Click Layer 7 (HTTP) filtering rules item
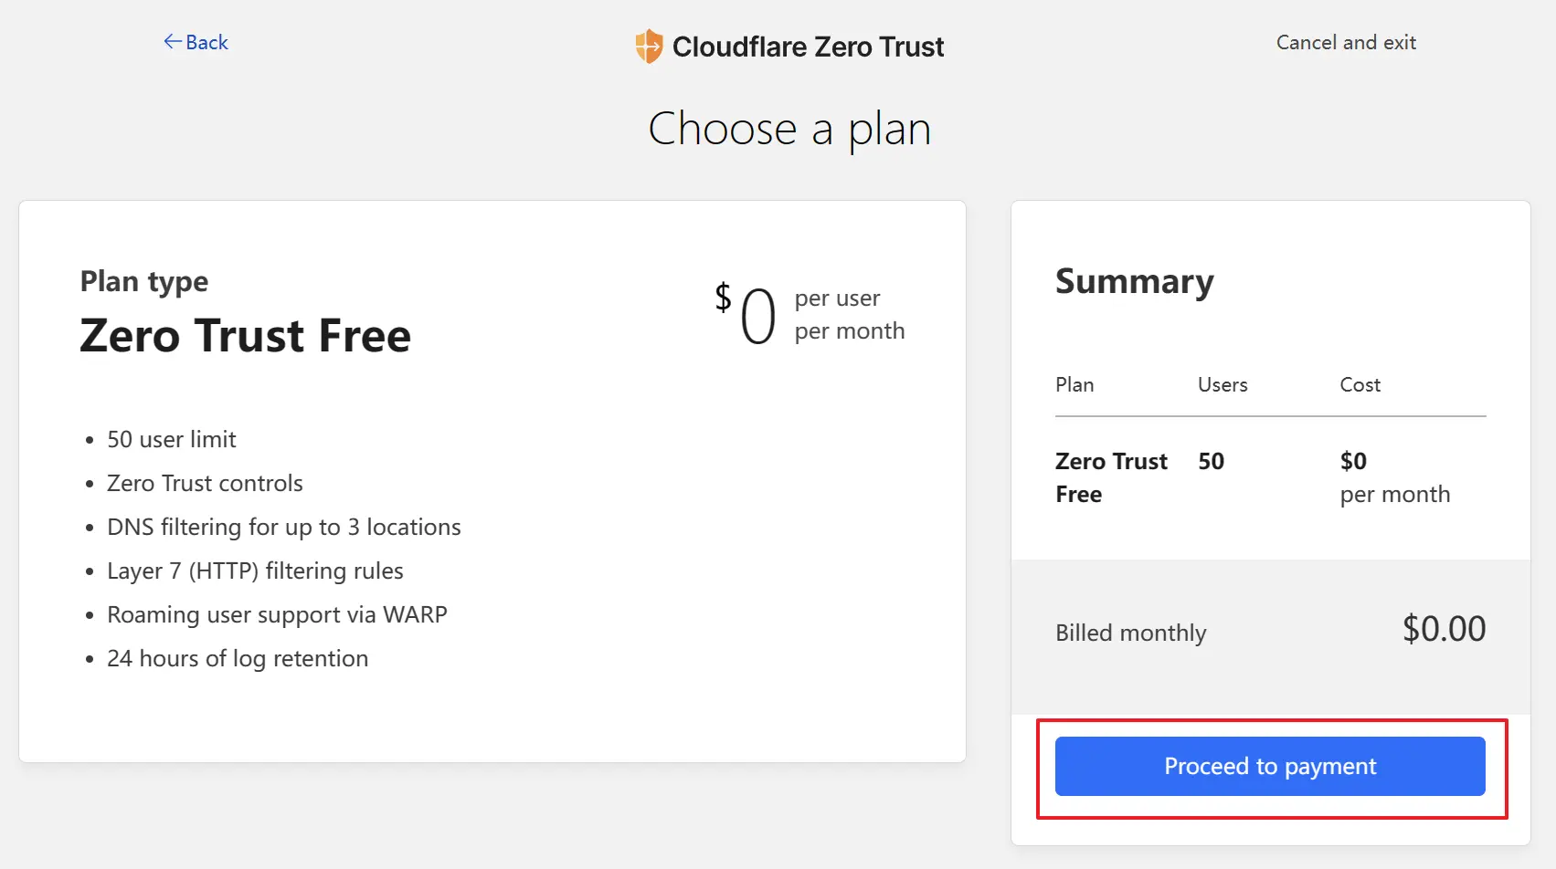Viewport: 1556px width, 869px height. coord(255,571)
